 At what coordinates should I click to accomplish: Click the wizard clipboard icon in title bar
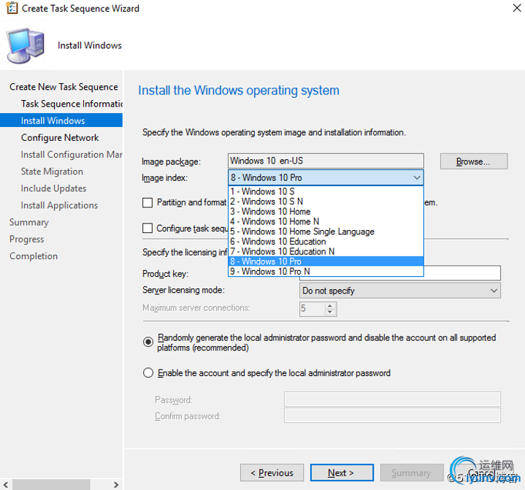[x=12, y=8]
